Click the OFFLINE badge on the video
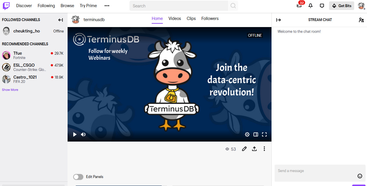The image size is (367, 186). (255, 36)
